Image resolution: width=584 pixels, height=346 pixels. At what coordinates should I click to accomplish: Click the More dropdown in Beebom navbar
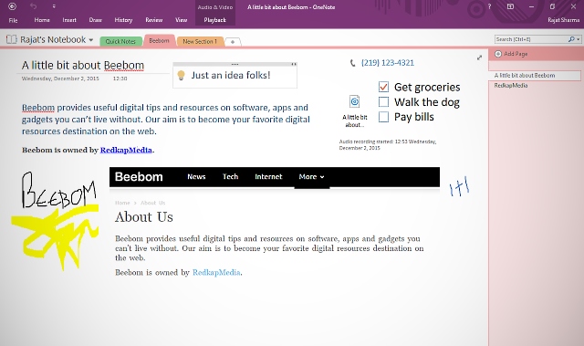click(311, 176)
